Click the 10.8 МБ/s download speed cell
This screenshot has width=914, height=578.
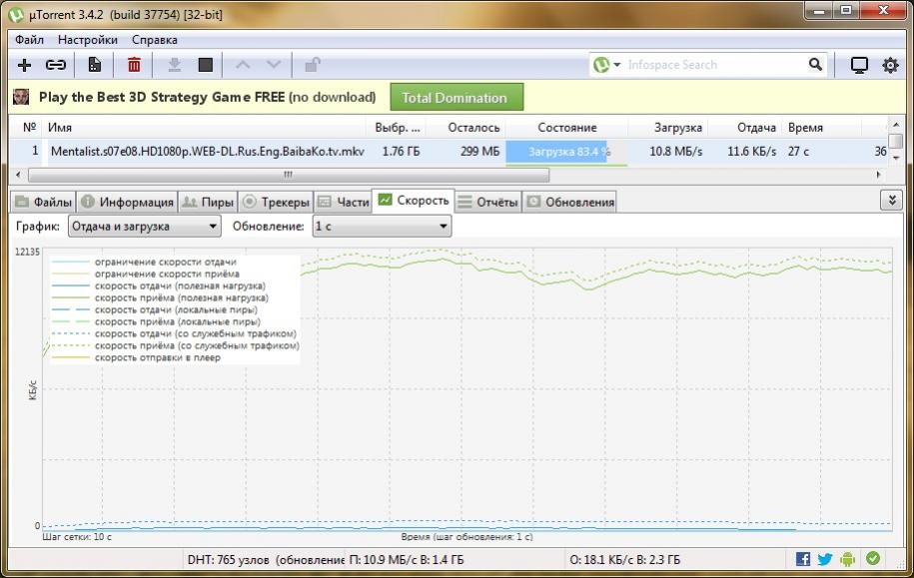(676, 152)
